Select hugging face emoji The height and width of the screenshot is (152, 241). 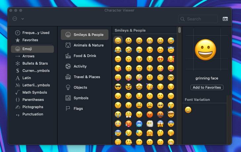coord(149,133)
